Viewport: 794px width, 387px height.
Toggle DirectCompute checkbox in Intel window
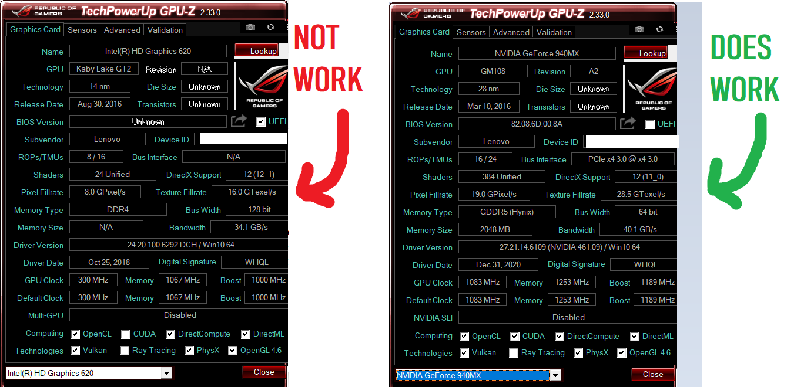[170, 334]
